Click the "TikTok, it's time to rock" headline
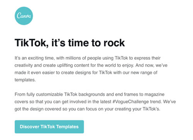 69,43
